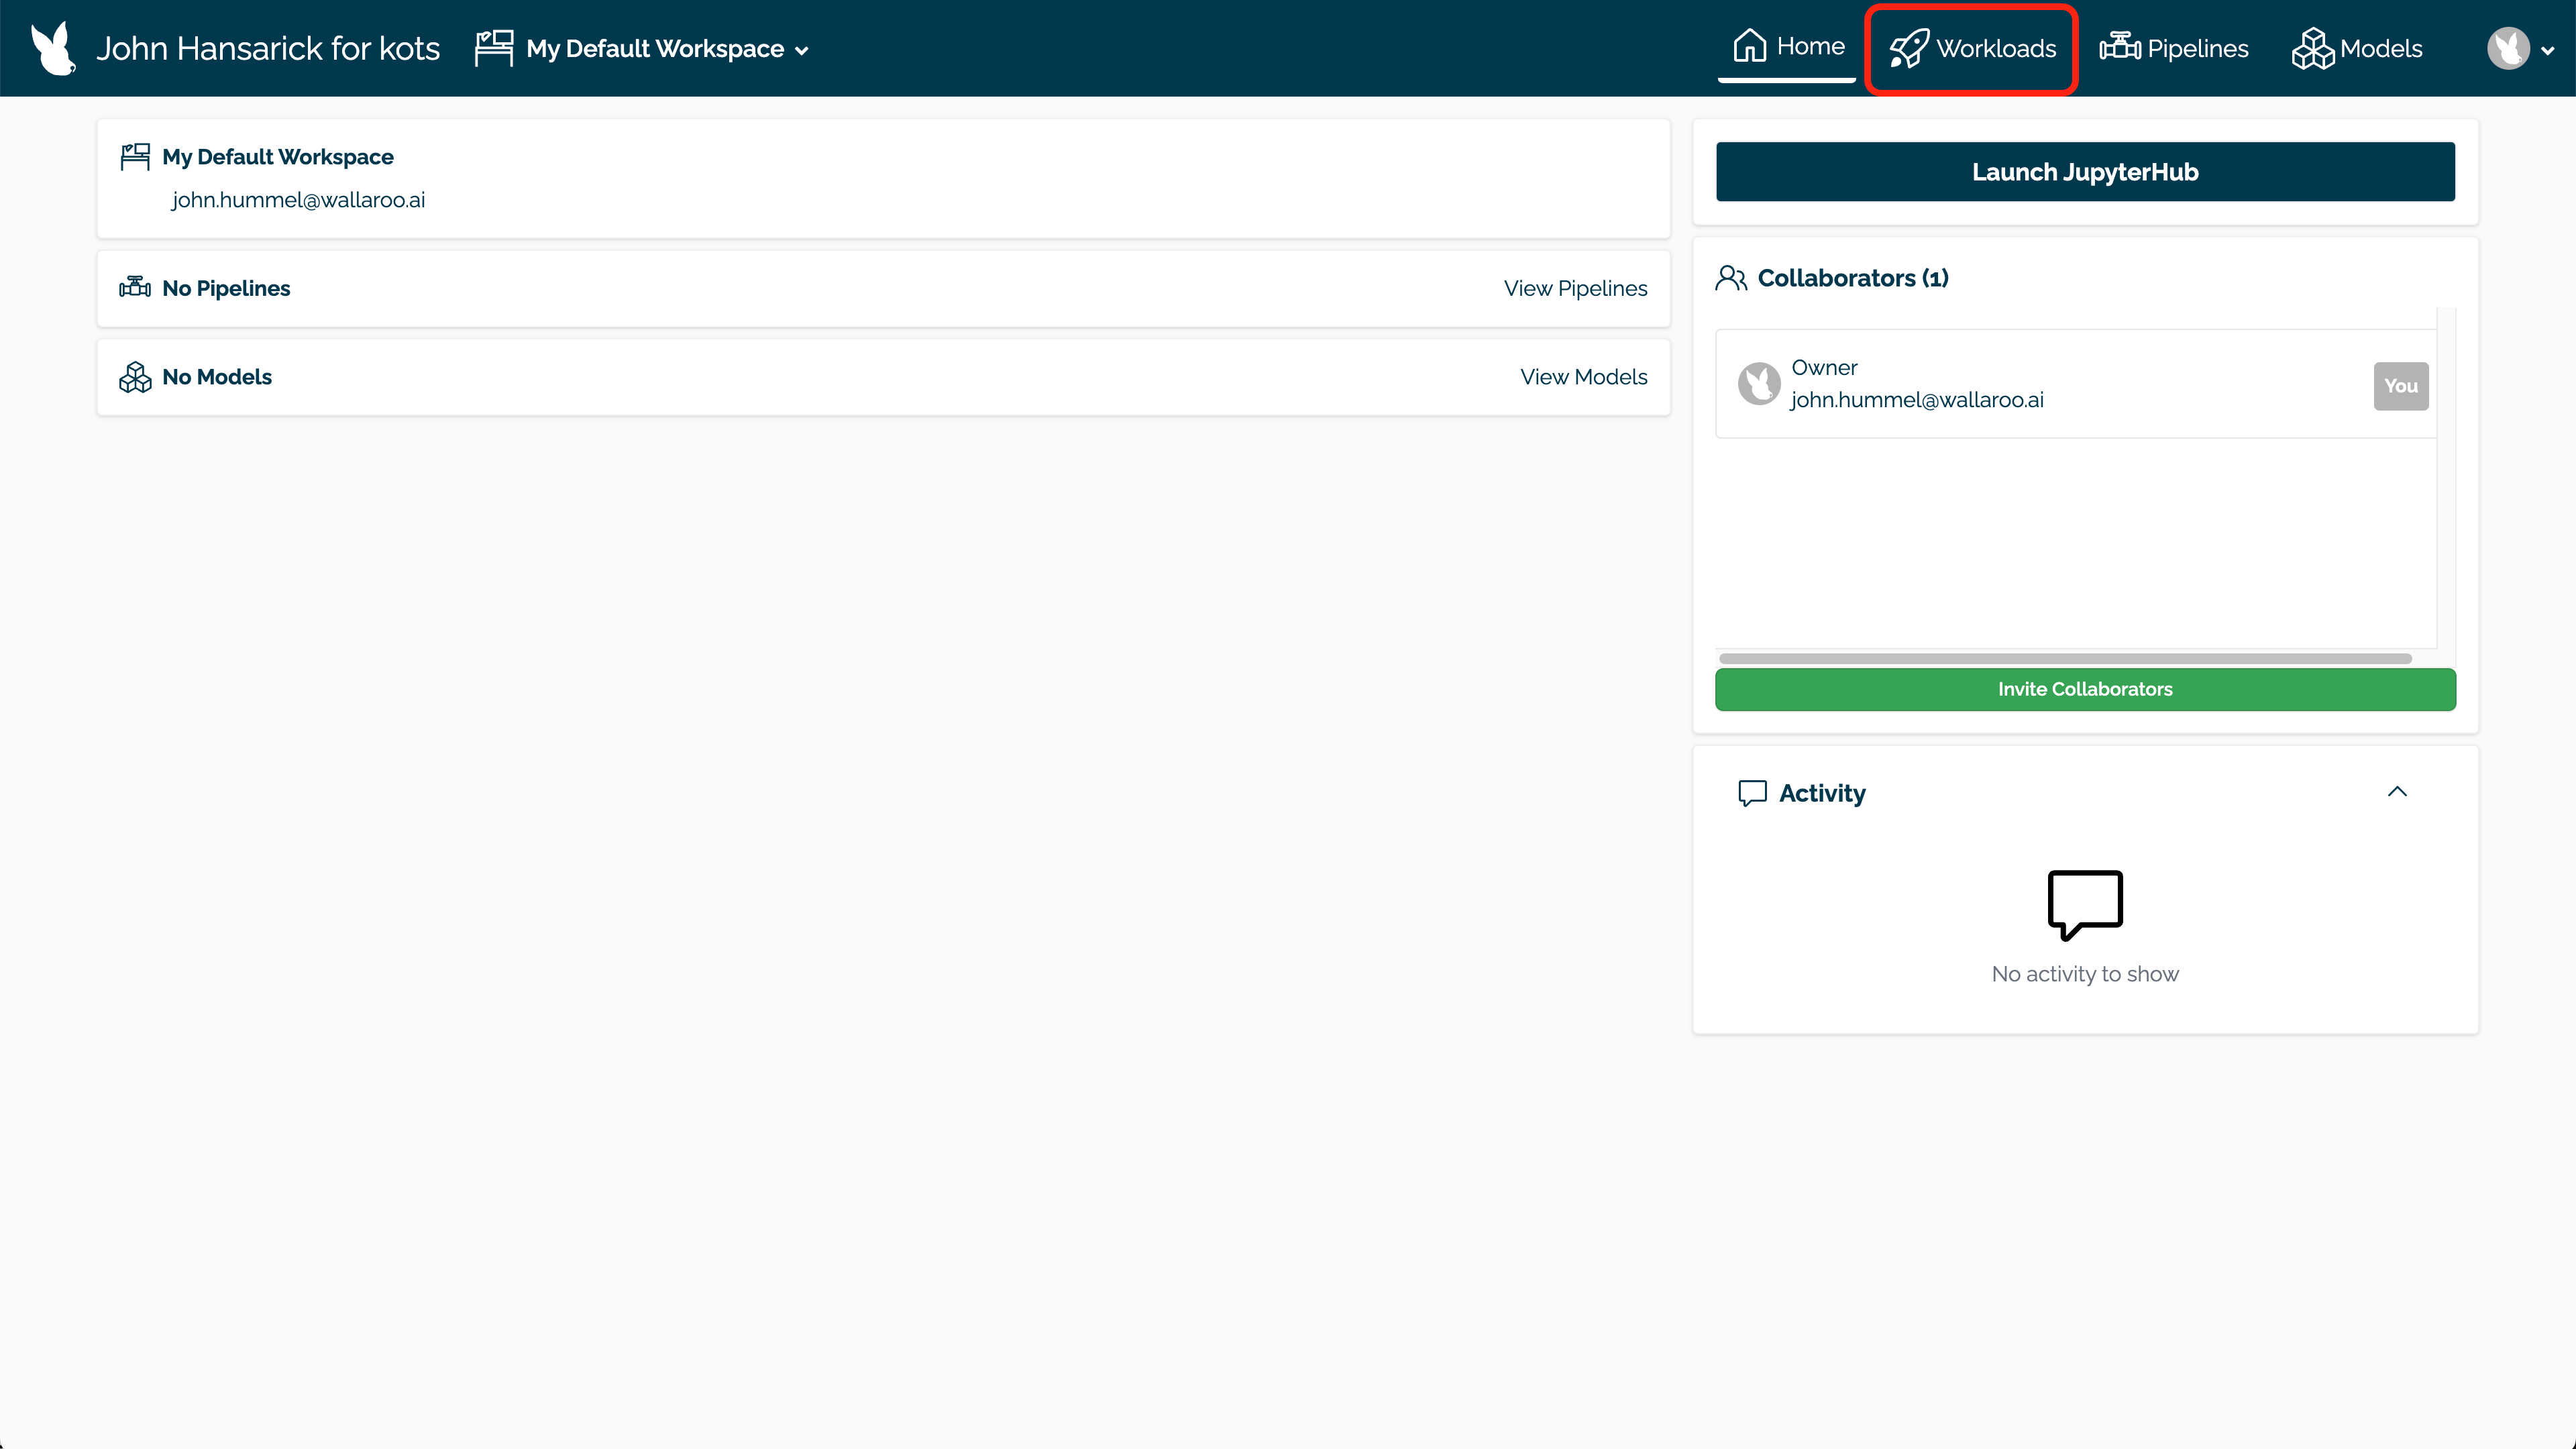Click the Activity speech bubble icon

pyautogui.click(x=1752, y=792)
